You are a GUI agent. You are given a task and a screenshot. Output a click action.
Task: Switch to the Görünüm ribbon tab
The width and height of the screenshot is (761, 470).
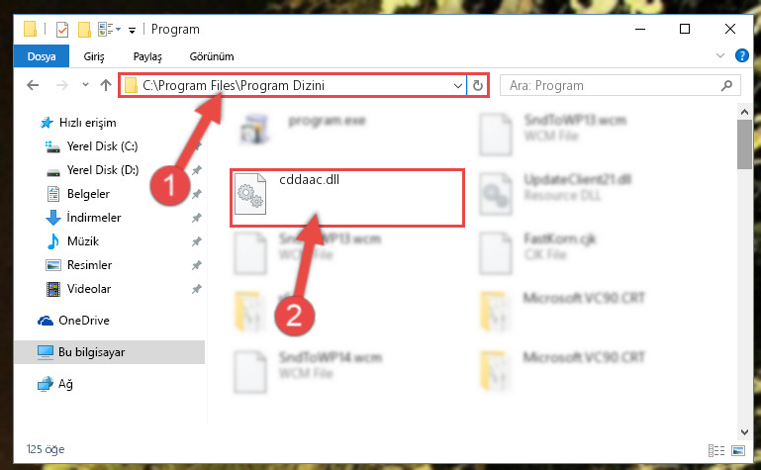click(212, 56)
